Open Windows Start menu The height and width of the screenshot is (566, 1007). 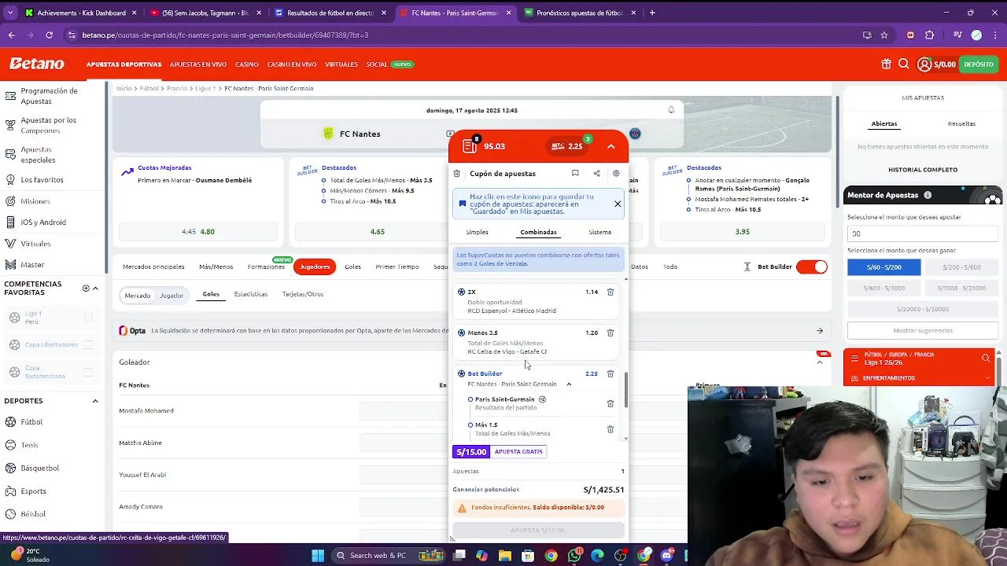318,556
